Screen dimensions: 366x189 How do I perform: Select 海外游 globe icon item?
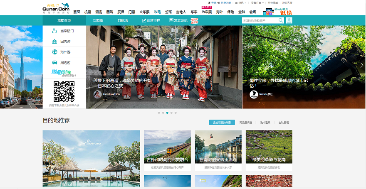pos(64,52)
